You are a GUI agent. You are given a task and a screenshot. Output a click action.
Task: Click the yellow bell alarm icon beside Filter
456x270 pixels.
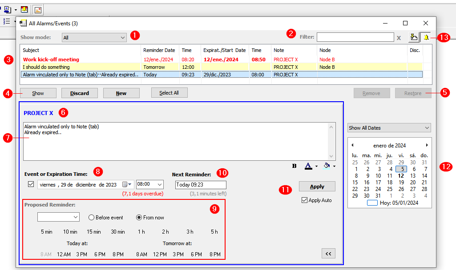click(x=426, y=38)
